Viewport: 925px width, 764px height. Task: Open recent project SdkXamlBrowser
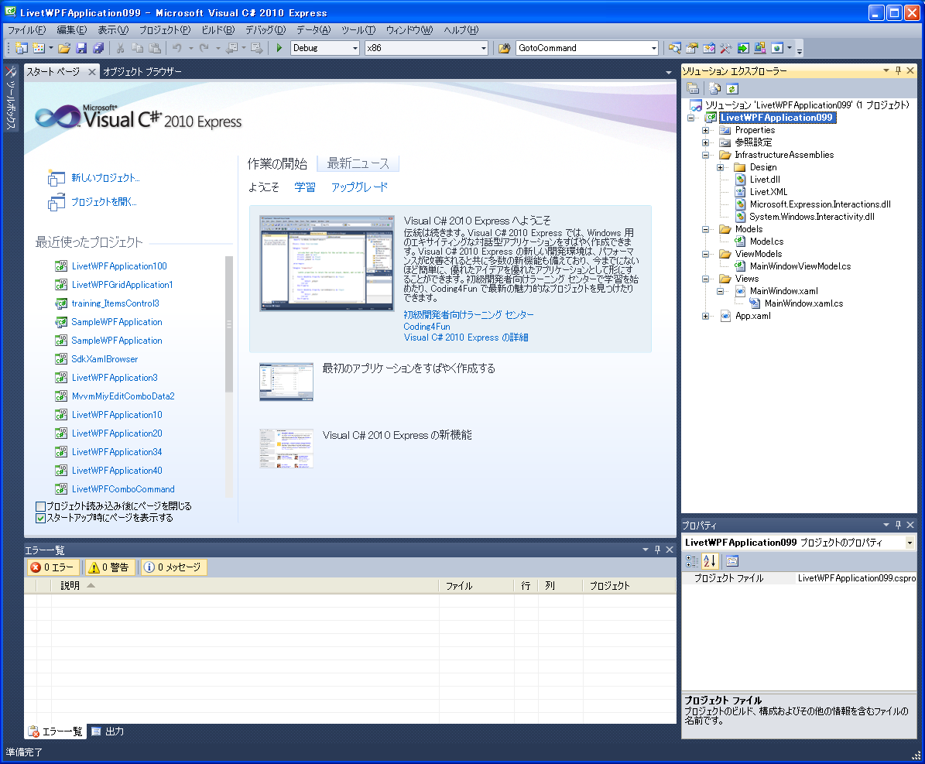coord(104,358)
